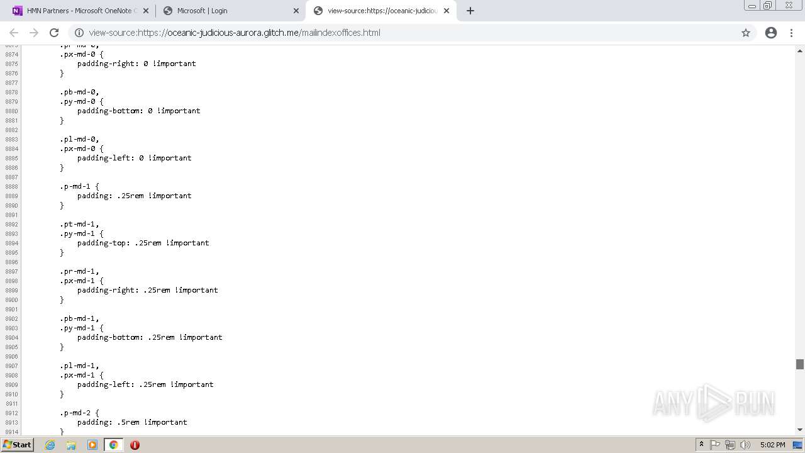Click the text 'padding-right: .25rem !important'
The height and width of the screenshot is (453, 805).
tap(148, 290)
